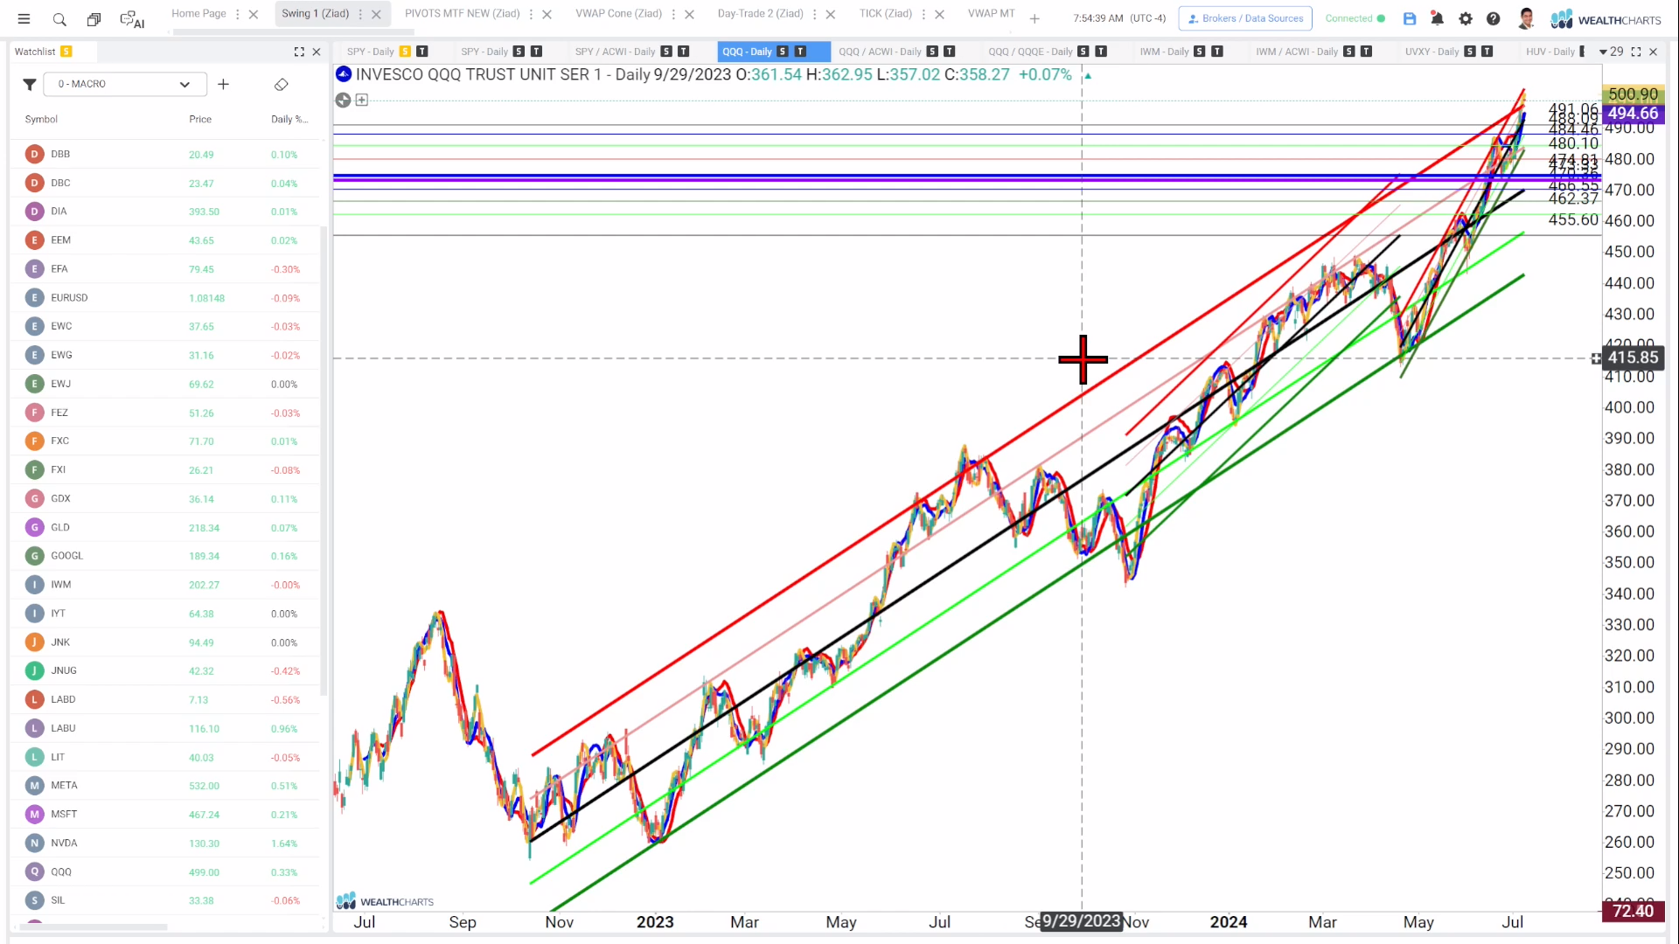Image resolution: width=1679 pixels, height=944 pixels.
Task: Open the AI chat assistant
Action: click(x=132, y=18)
